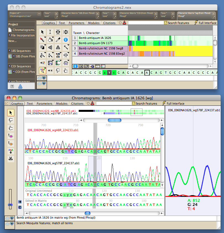Open Citations tab in Chromatograms window
The width and height of the screenshot is (224, 233).
[x=77, y=104]
